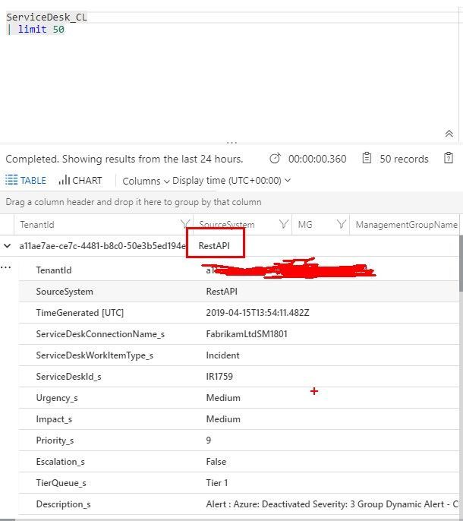Select the ServiceDeskConnectionName_s field
The height and width of the screenshot is (521, 463).
pos(100,334)
